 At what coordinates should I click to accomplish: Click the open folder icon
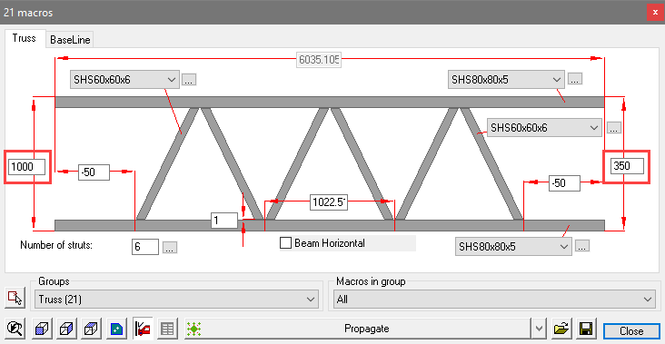click(561, 329)
